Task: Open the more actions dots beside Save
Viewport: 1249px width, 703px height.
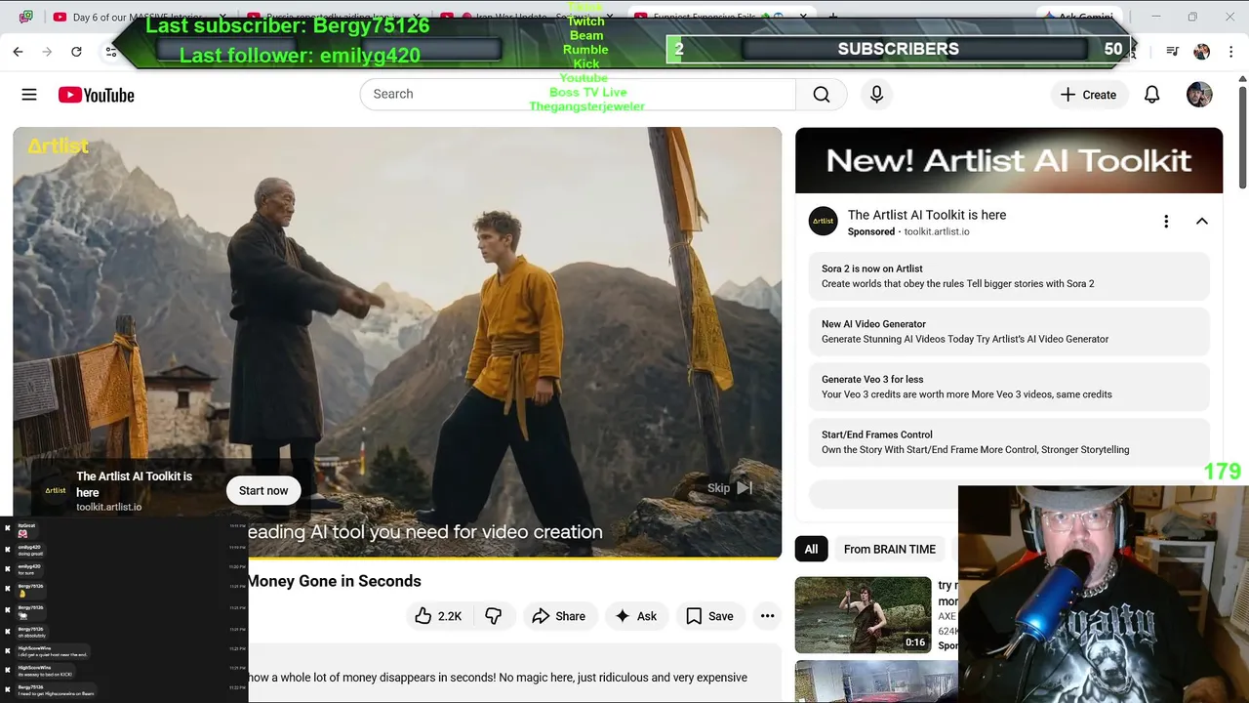Action: (x=767, y=616)
